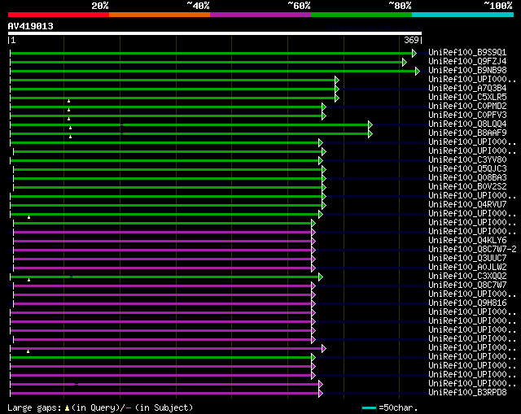Open the UniRef100_C0PFV3 hit label
Viewport: 521px width, 414px height.
467,115
